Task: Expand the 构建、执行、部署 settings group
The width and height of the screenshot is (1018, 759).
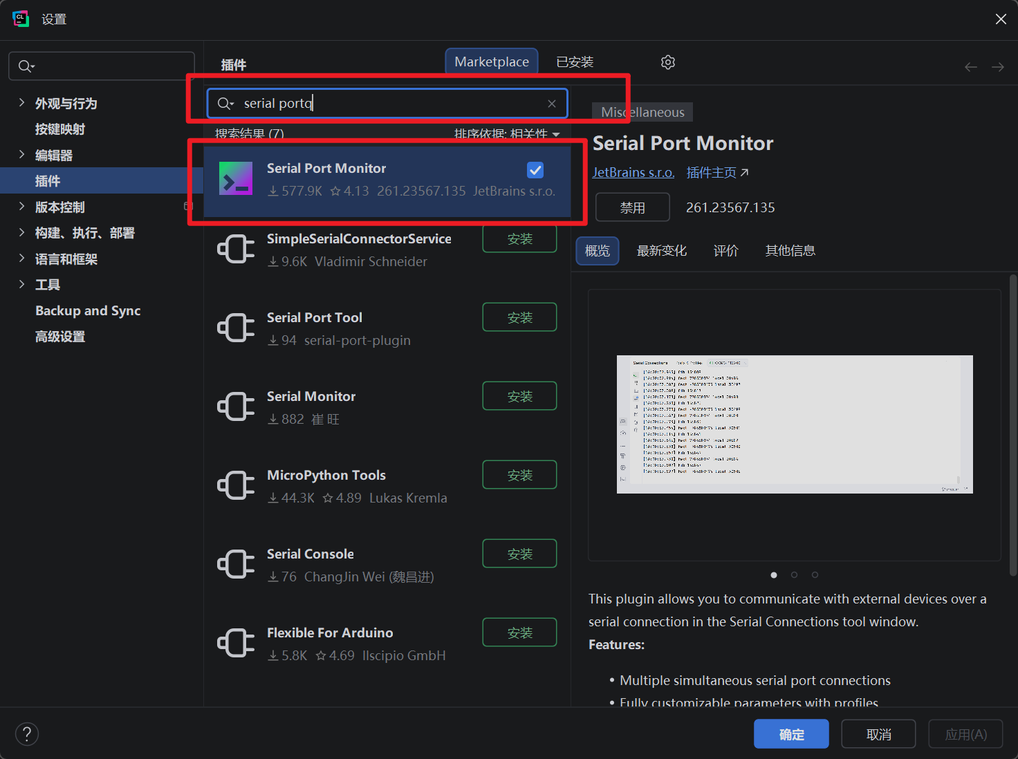Action: coord(21,233)
